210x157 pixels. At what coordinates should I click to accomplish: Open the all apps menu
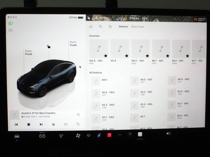(x=120, y=135)
